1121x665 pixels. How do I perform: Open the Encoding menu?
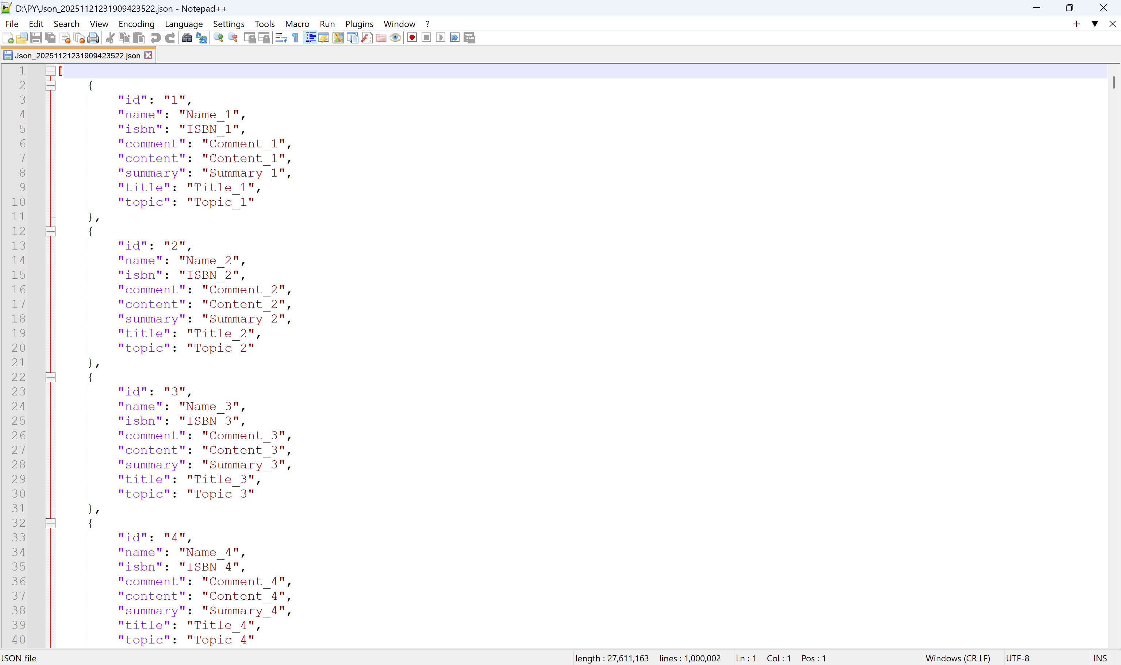[136, 24]
